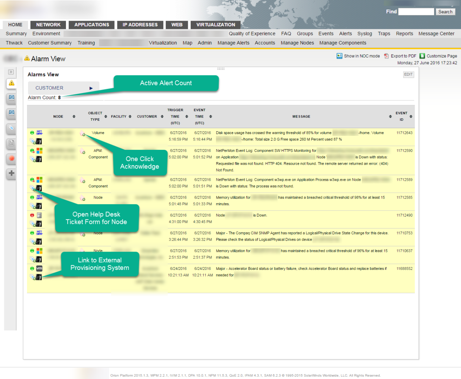Open the tag icon in sidebar

pos(12,128)
